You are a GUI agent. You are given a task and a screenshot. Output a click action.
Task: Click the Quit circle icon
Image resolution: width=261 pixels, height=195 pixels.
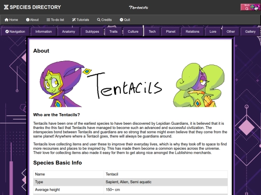(121, 20)
